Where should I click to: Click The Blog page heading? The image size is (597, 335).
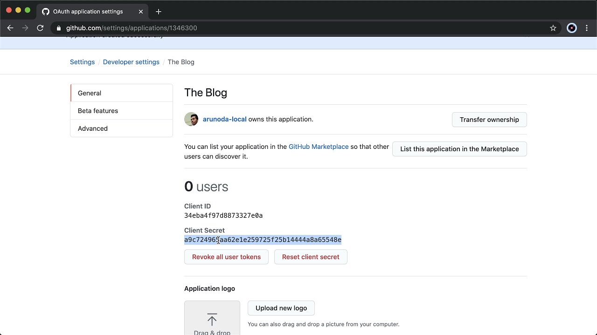206,93
